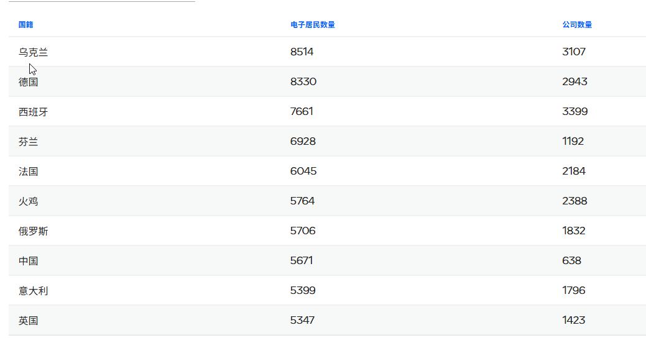Click the e-resident value 5399
This screenshot has height=343, width=646.
303,291
